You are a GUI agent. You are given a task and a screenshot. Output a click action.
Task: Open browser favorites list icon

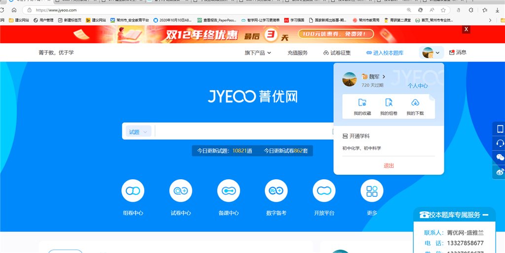(x=485, y=10)
